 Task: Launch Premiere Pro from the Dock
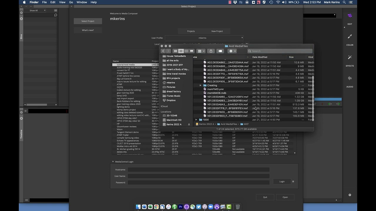click(x=181, y=207)
